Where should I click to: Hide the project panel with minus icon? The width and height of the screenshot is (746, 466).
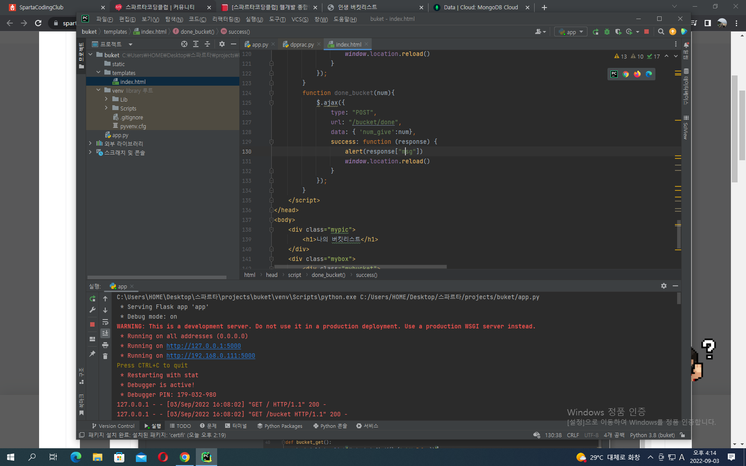tap(234, 44)
